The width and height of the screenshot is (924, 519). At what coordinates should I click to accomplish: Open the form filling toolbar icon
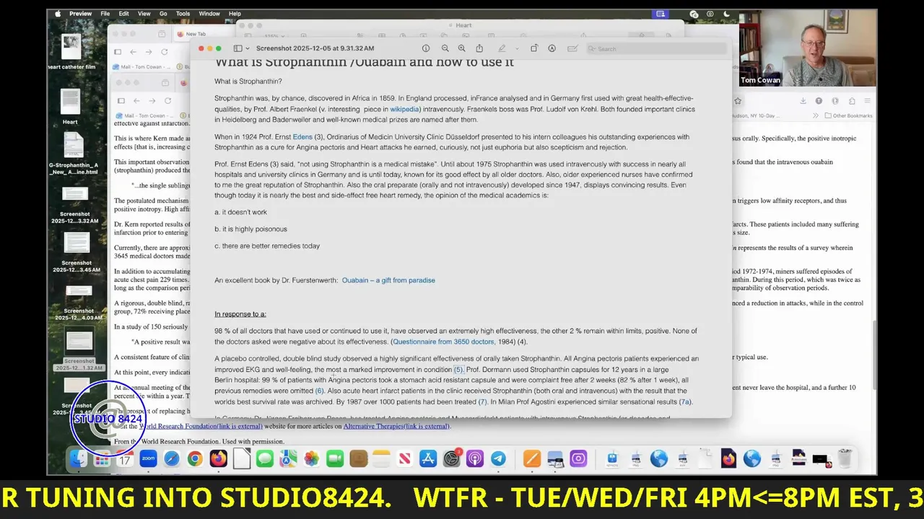572,48
